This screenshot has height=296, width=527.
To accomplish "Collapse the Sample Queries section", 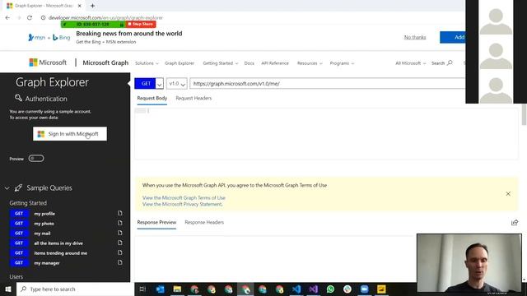I will click(x=7, y=188).
